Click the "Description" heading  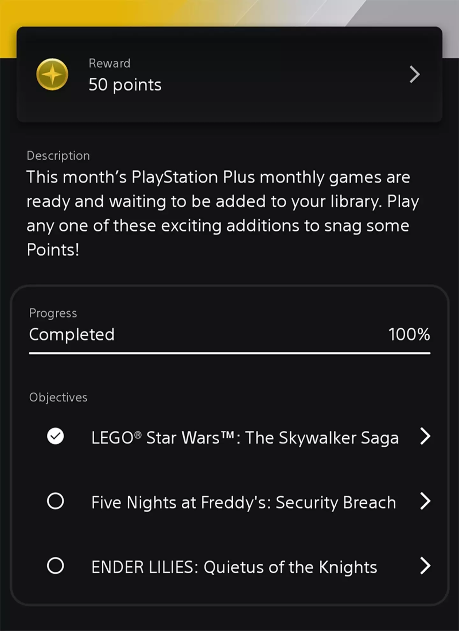pos(58,156)
